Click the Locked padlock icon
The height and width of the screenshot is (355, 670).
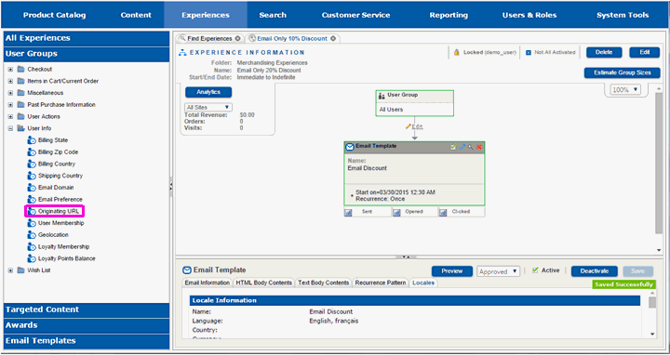click(x=456, y=52)
